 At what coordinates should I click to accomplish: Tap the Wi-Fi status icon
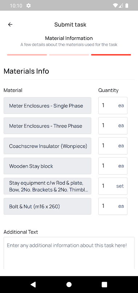click(115, 5)
